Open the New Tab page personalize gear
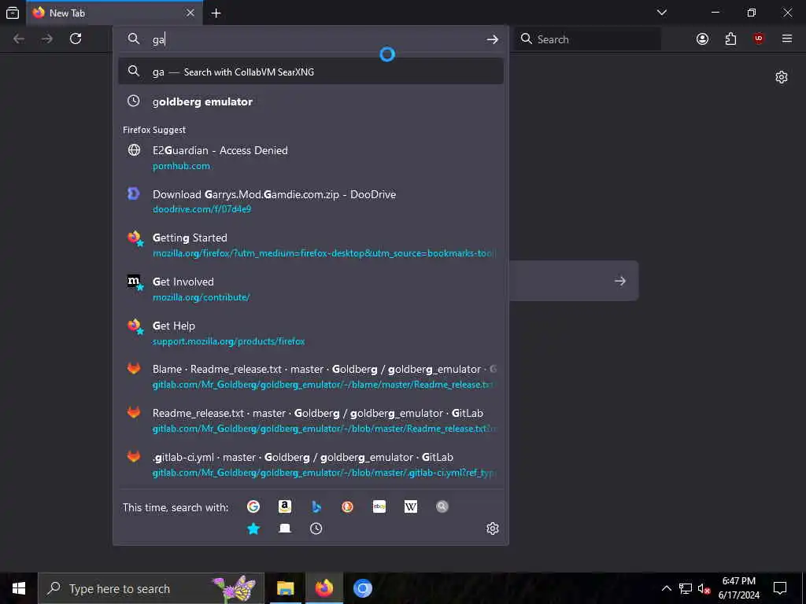 (x=782, y=77)
